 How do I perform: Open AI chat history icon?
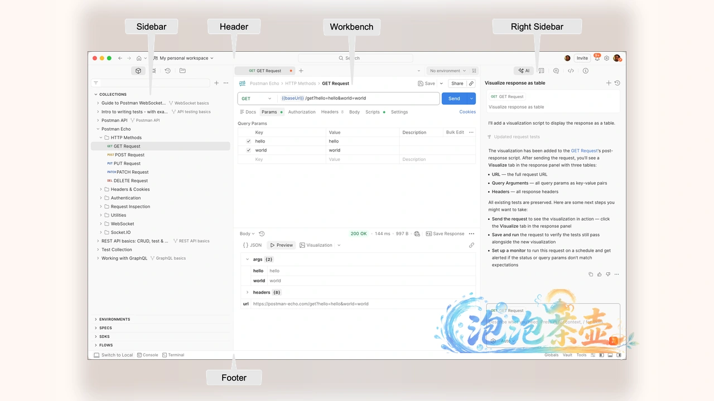coord(617,83)
